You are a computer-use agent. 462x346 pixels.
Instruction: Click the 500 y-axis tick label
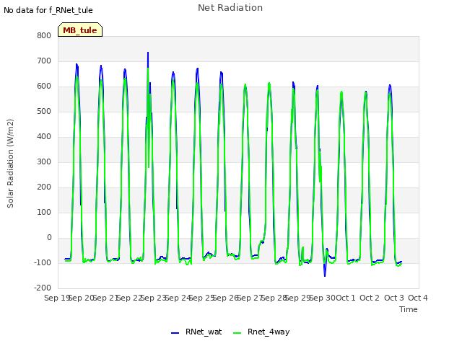(44, 112)
